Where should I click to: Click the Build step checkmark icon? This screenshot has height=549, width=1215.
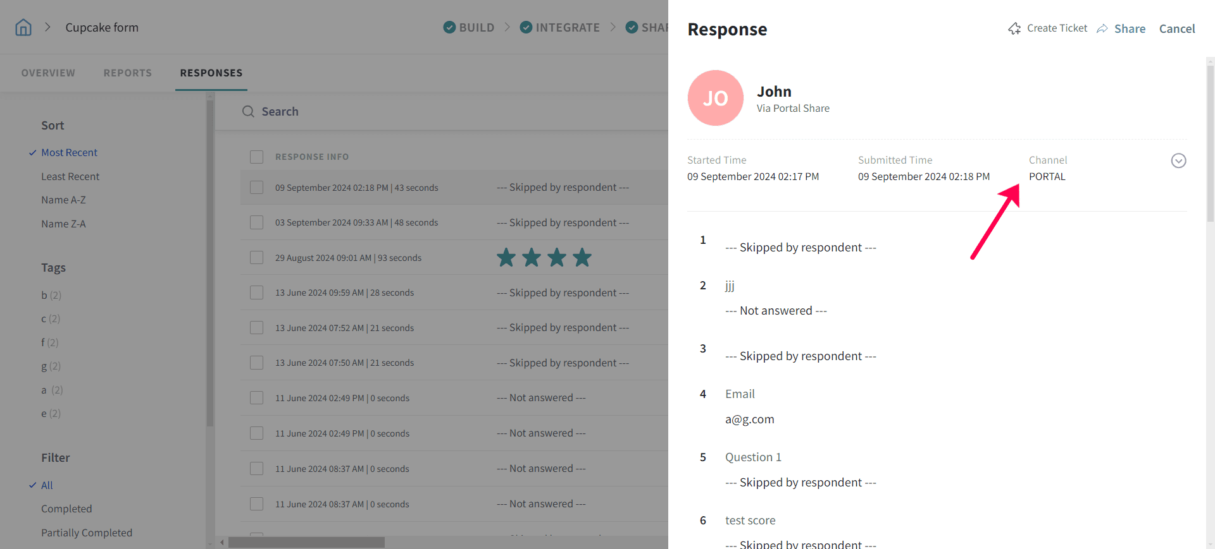click(x=449, y=27)
